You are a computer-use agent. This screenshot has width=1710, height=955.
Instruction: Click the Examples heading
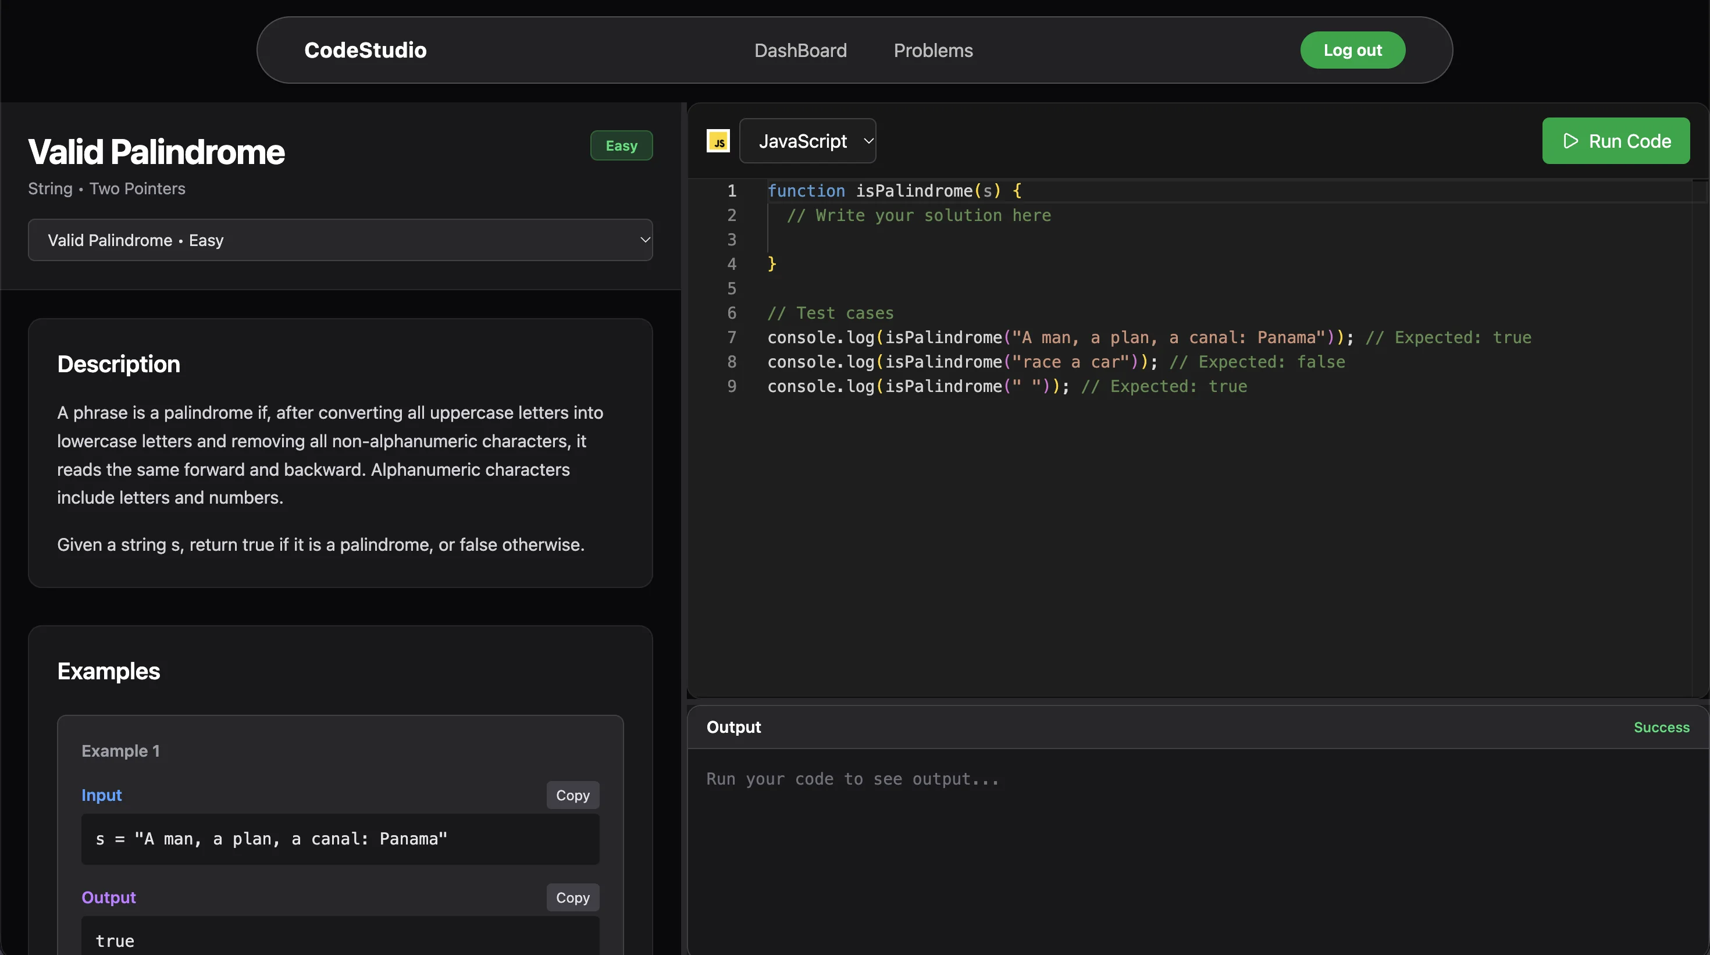click(109, 671)
